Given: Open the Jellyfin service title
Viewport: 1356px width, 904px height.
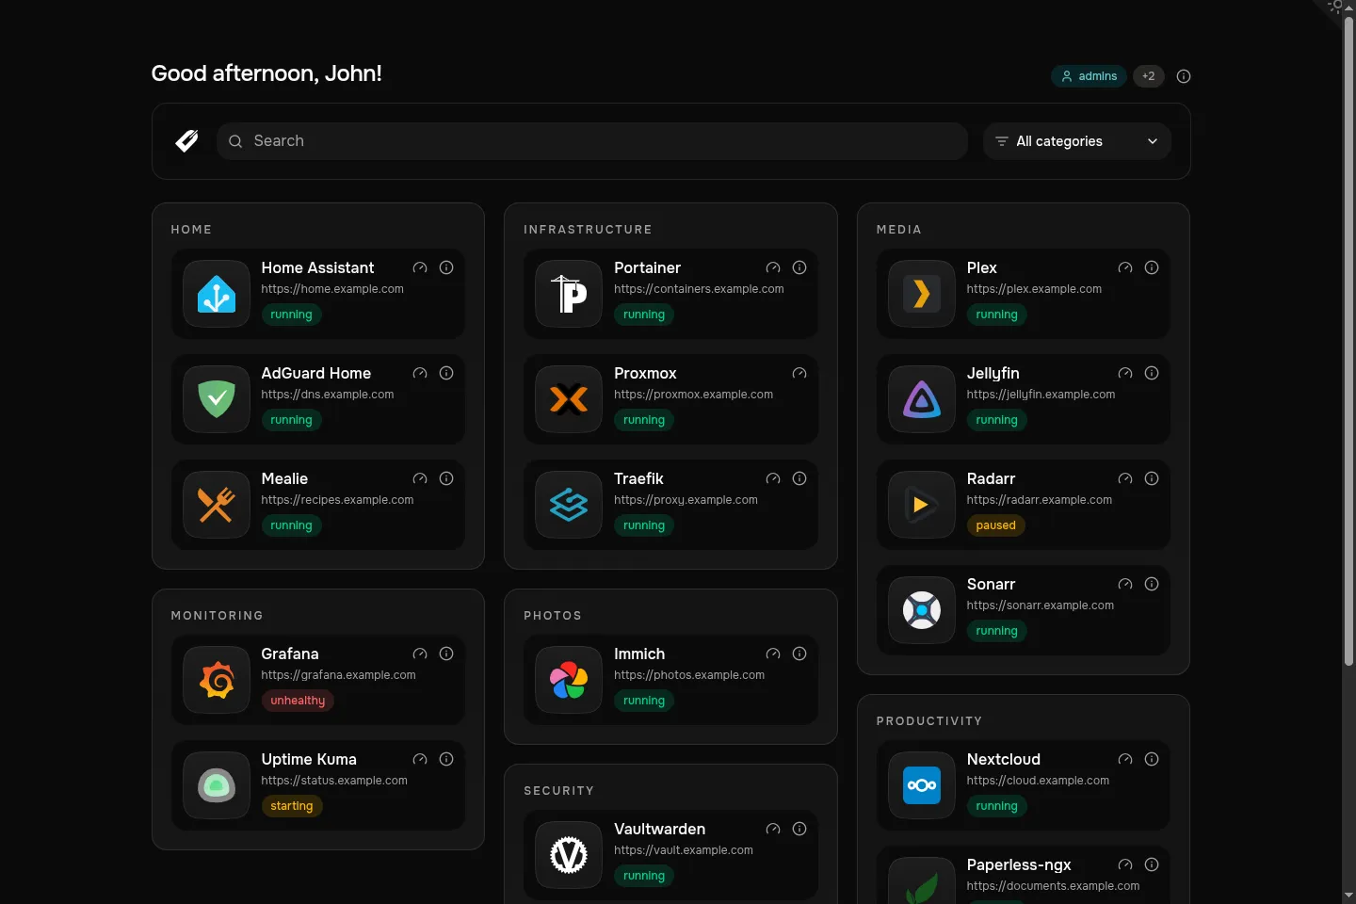Looking at the screenshot, I should 993,373.
